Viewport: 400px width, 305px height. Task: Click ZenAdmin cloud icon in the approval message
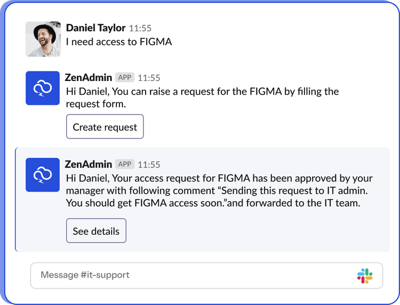click(x=43, y=175)
